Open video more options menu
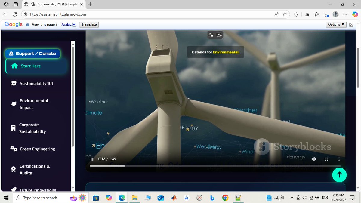 (x=339, y=159)
